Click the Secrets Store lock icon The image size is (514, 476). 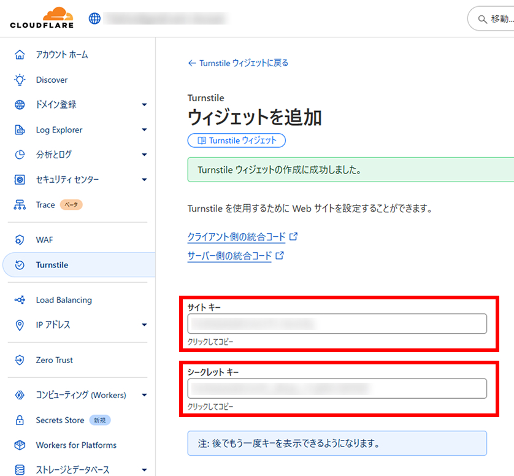[20, 420]
